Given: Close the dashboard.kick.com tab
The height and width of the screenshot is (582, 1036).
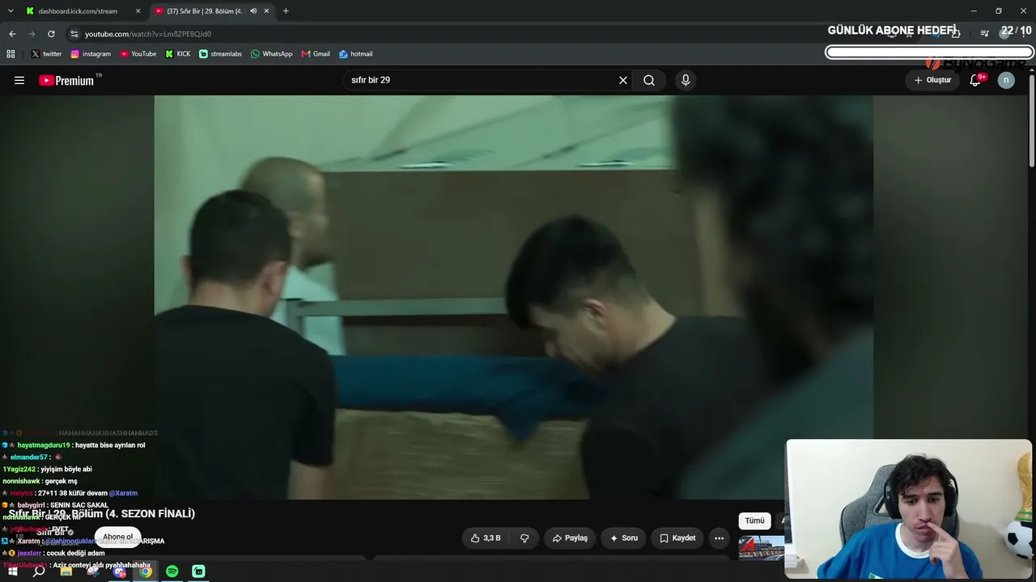Looking at the screenshot, I should pyautogui.click(x=138, y=11).
